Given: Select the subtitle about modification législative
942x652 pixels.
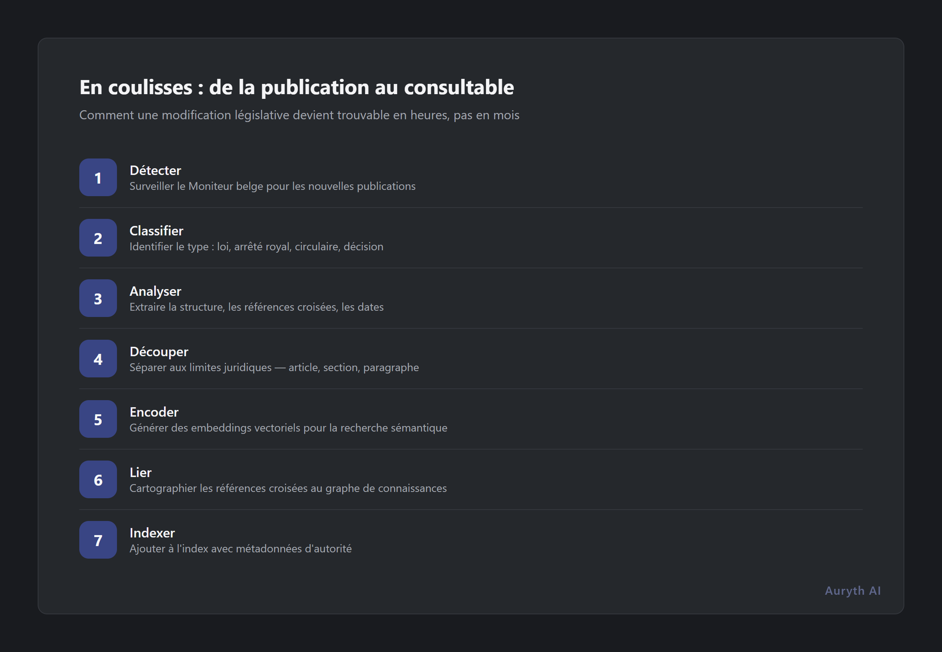Looking at the screenshot, I should 299,115.
